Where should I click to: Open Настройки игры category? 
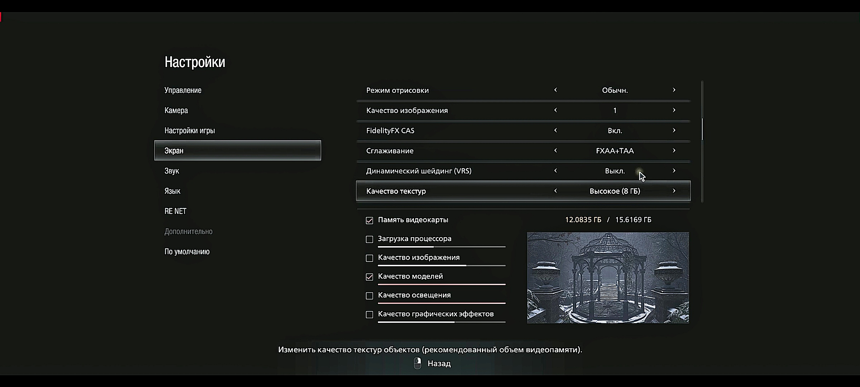(190, 130)
